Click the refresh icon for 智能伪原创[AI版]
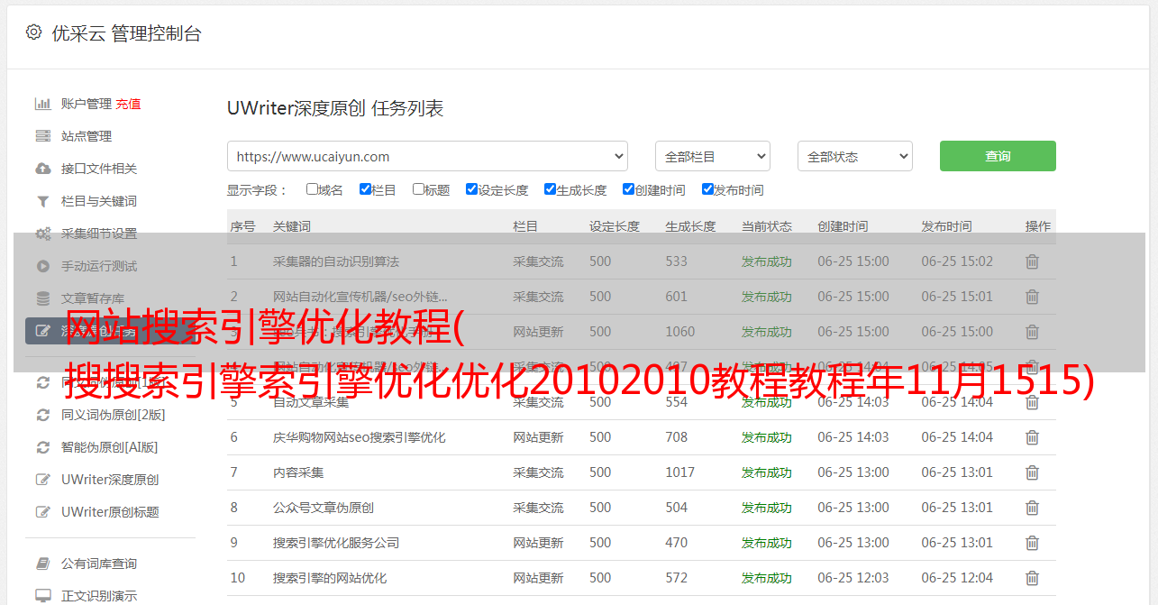Image resolution: width=1158 pixels, height=605 pixels. coord(42,447)
